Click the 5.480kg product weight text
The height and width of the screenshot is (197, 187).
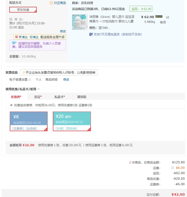pos(149,22)
